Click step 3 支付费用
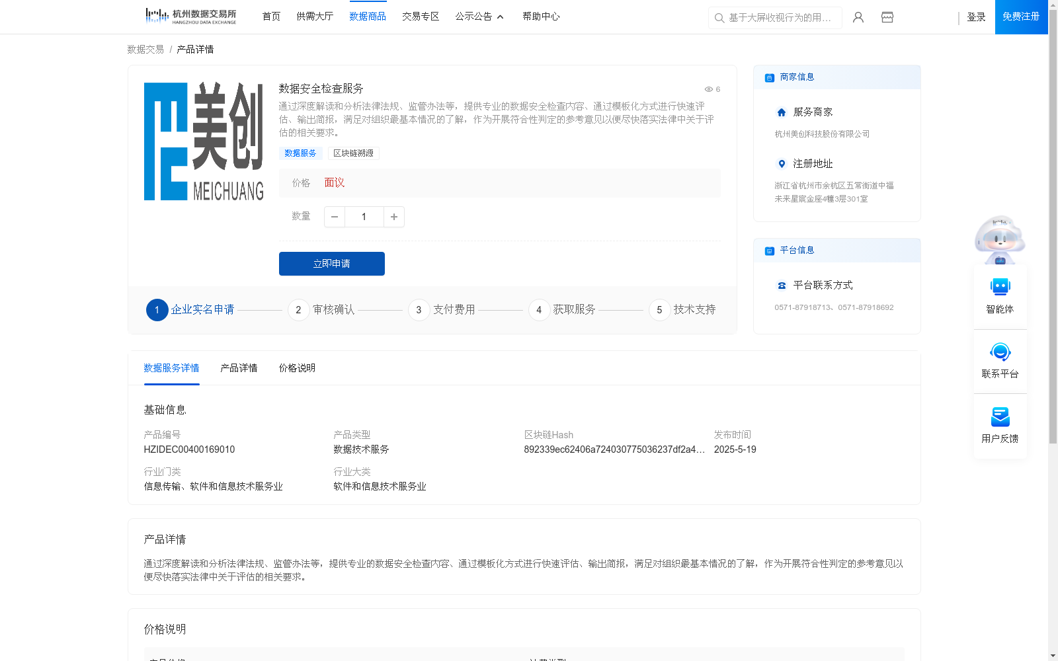 [442, 309]
